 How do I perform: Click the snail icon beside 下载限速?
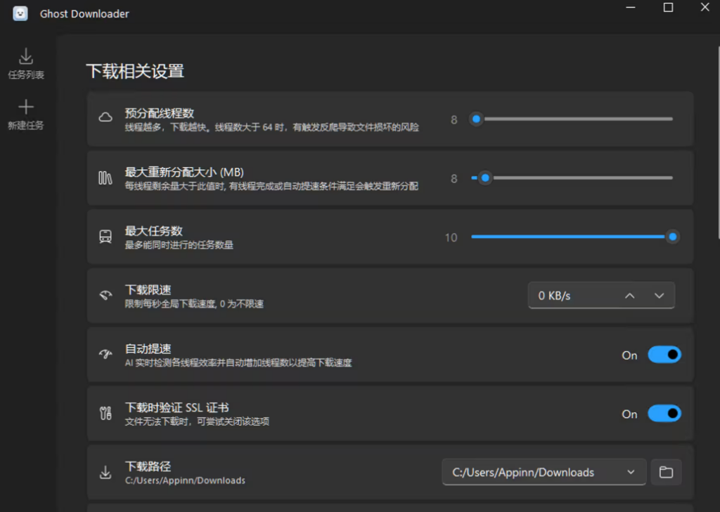pos(106,295)
